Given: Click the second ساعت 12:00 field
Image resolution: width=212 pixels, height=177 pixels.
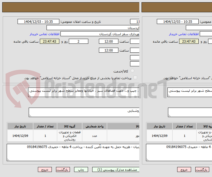Looking at the screenshot, I should coord(109,50).
